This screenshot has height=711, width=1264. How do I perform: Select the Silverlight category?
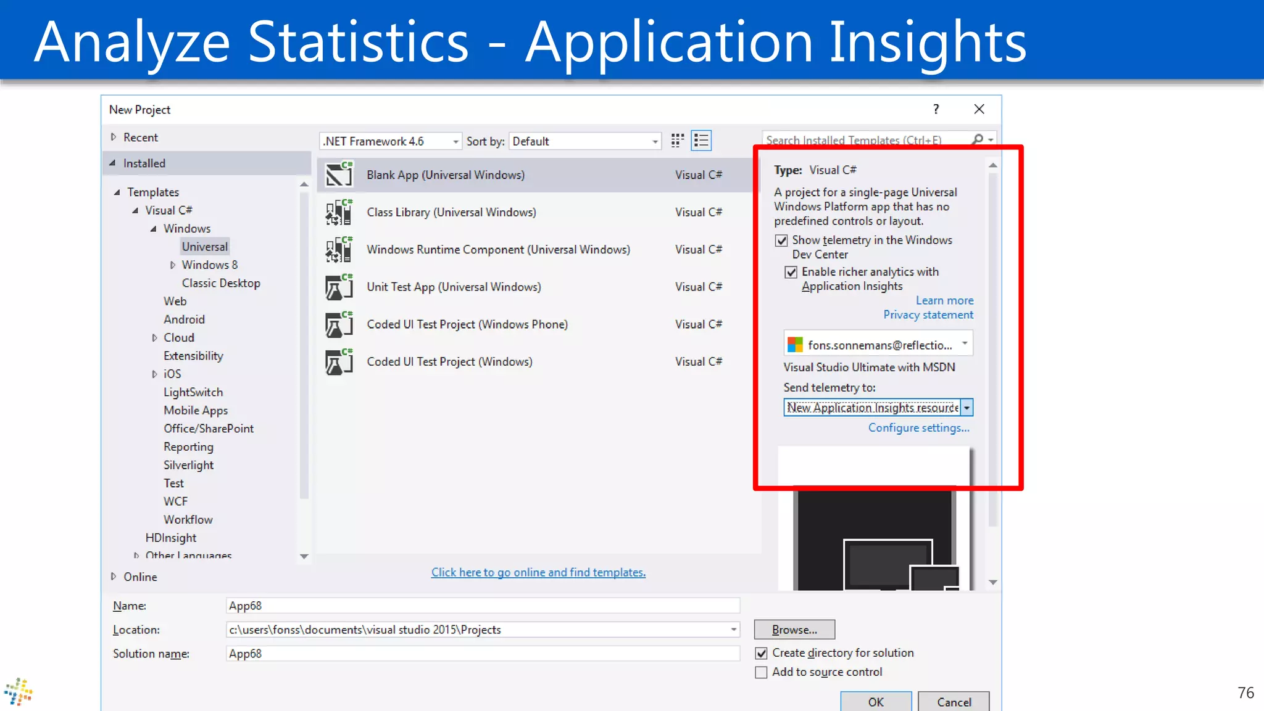pyautogui.click(x=188, y=465)
